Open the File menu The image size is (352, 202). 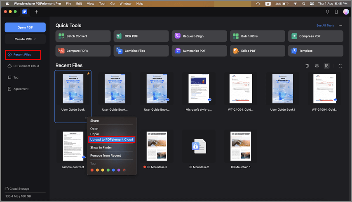[68, 4]
